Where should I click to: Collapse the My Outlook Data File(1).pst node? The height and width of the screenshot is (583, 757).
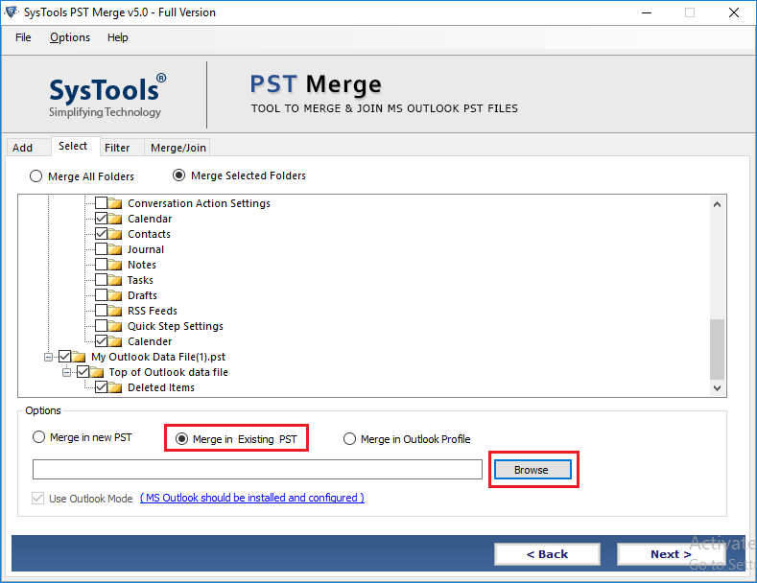coord(48,357)
